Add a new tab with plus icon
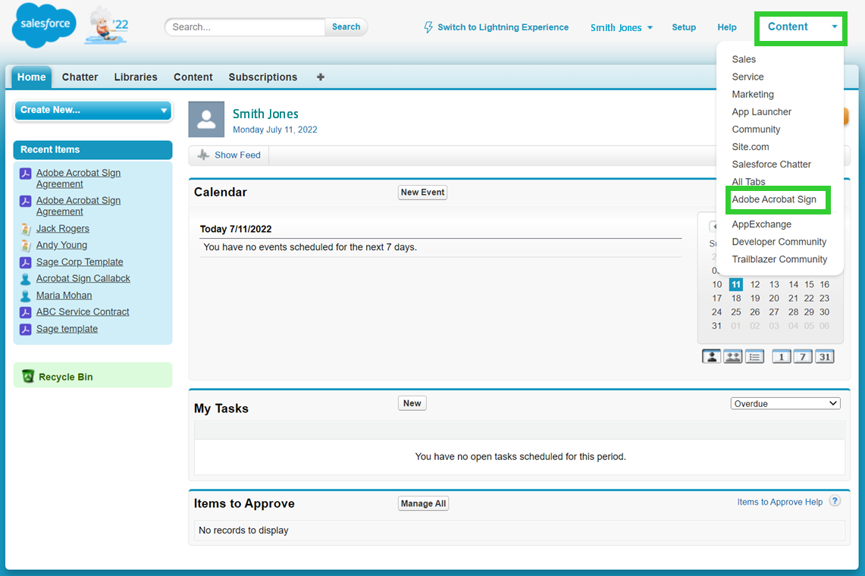 click(x=321, y=77)
